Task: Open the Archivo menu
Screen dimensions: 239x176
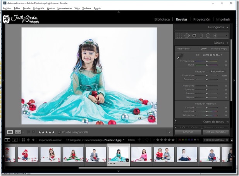Action: point(7,8)
